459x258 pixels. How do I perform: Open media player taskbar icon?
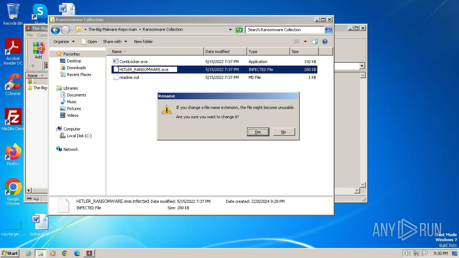(x=53, y=253)
